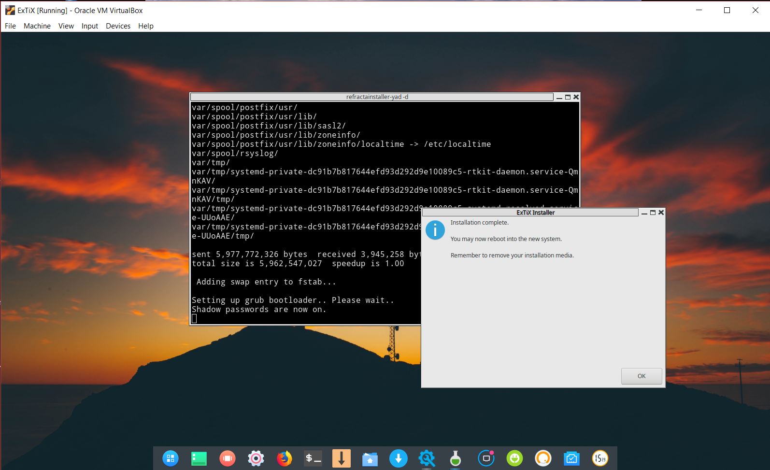770x470 pixels.
Task: Launch Firefox from the dock
Action: 285,458
